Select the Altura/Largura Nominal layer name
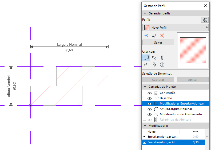The image size is (211, 150). pos(176,109)
